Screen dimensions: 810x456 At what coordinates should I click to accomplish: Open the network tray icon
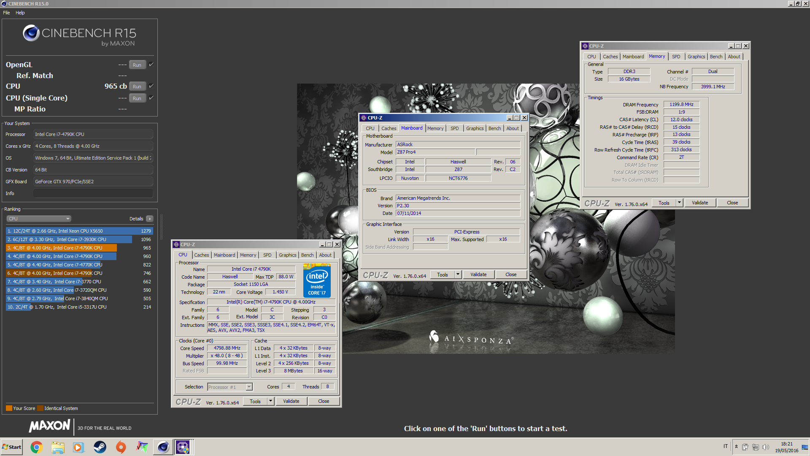click(756, 447)
